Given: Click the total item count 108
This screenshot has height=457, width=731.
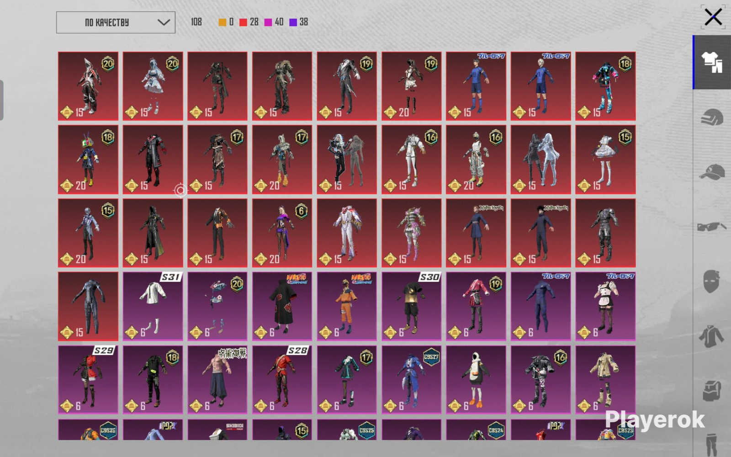Looking at the screenshot, I should pos(196,22).
